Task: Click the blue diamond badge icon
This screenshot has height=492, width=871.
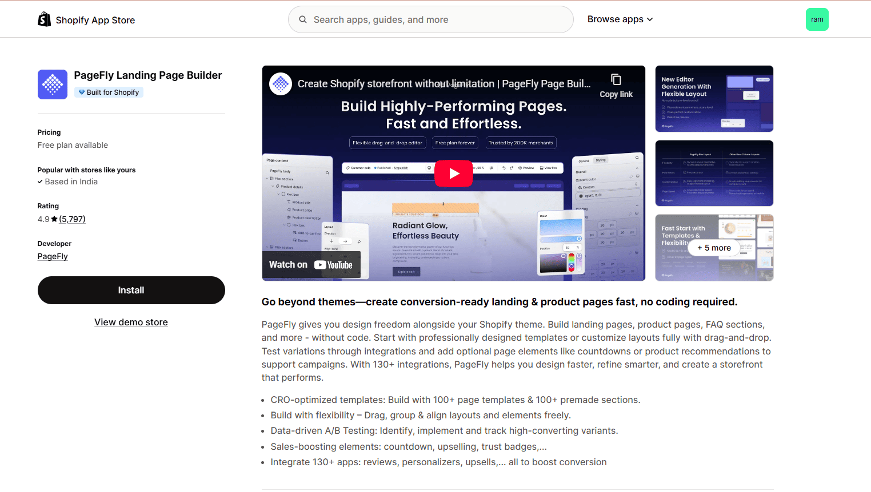Action: coord(82,92)
